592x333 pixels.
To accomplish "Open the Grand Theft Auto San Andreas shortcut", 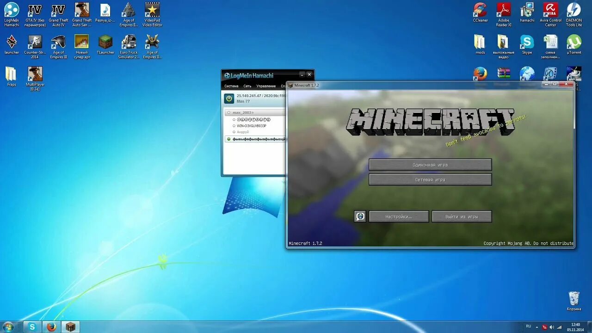I will [x=82, y=14].
